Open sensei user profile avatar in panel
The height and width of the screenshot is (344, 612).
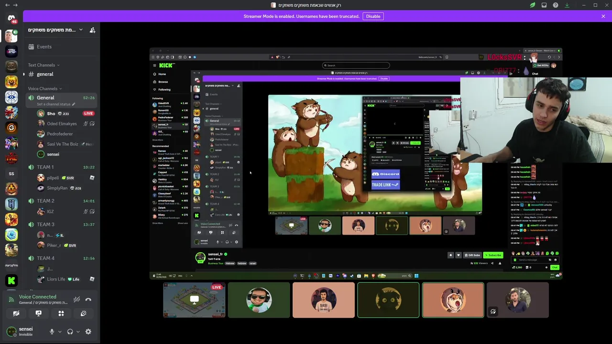pos(11,331)
